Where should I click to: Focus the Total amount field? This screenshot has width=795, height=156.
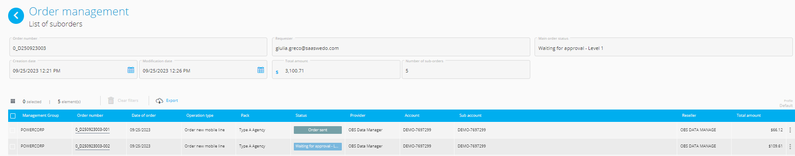coord(336,69)
